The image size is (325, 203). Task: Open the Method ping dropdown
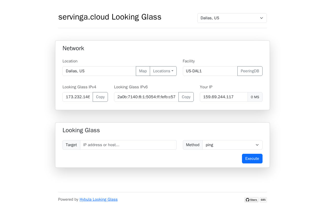click(x=232, y=145)
